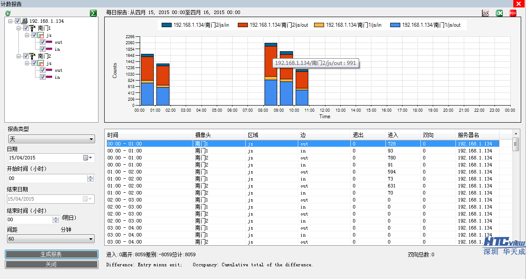Export report as PDF
This screenshot has width=526, height=279.
pos(513,13)
